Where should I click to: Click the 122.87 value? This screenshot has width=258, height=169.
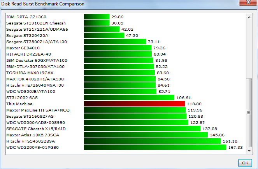(197, 123)
